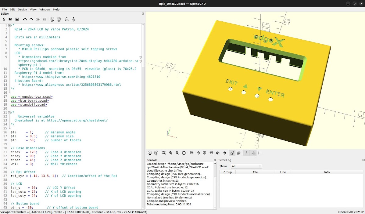Click the aliexpress.us URL on line 14
This screenshot has width=365, height=214.
[x=71, y=85]
